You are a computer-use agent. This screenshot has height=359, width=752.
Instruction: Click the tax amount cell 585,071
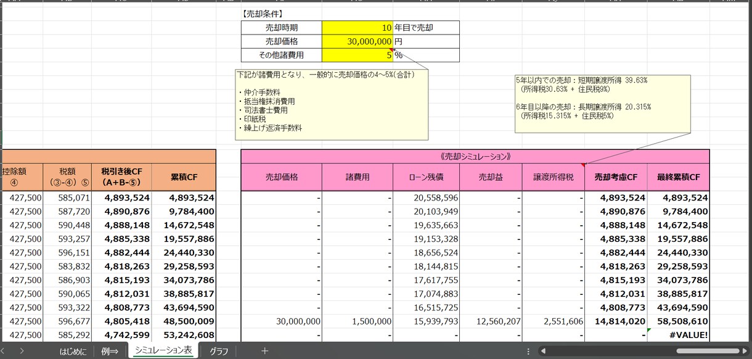[x=67, y=198]
